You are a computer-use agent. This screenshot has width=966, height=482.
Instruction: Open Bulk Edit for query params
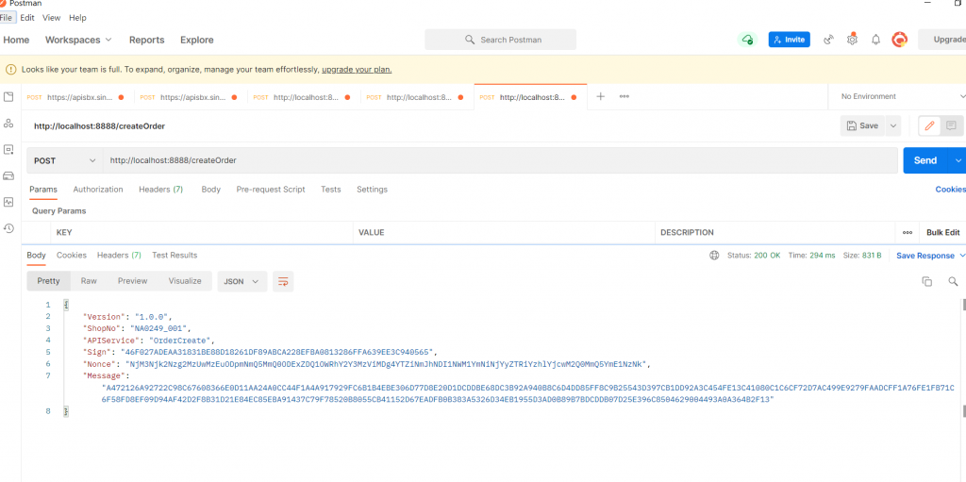[x=942, y=233]
